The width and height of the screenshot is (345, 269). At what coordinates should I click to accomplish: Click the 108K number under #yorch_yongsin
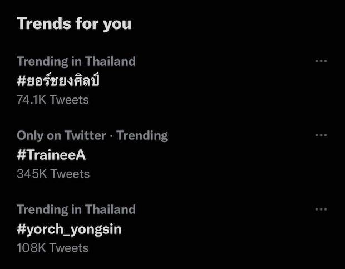(32, 248)
